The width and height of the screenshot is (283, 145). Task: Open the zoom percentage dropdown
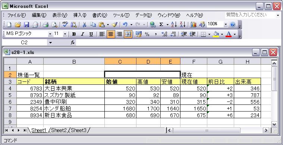point(226,25)
